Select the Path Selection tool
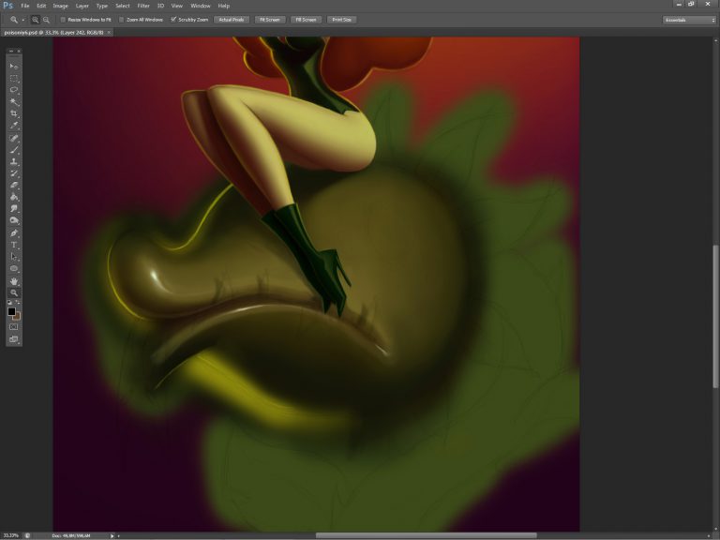The image size is (720, 540). [x=14, y=257]
